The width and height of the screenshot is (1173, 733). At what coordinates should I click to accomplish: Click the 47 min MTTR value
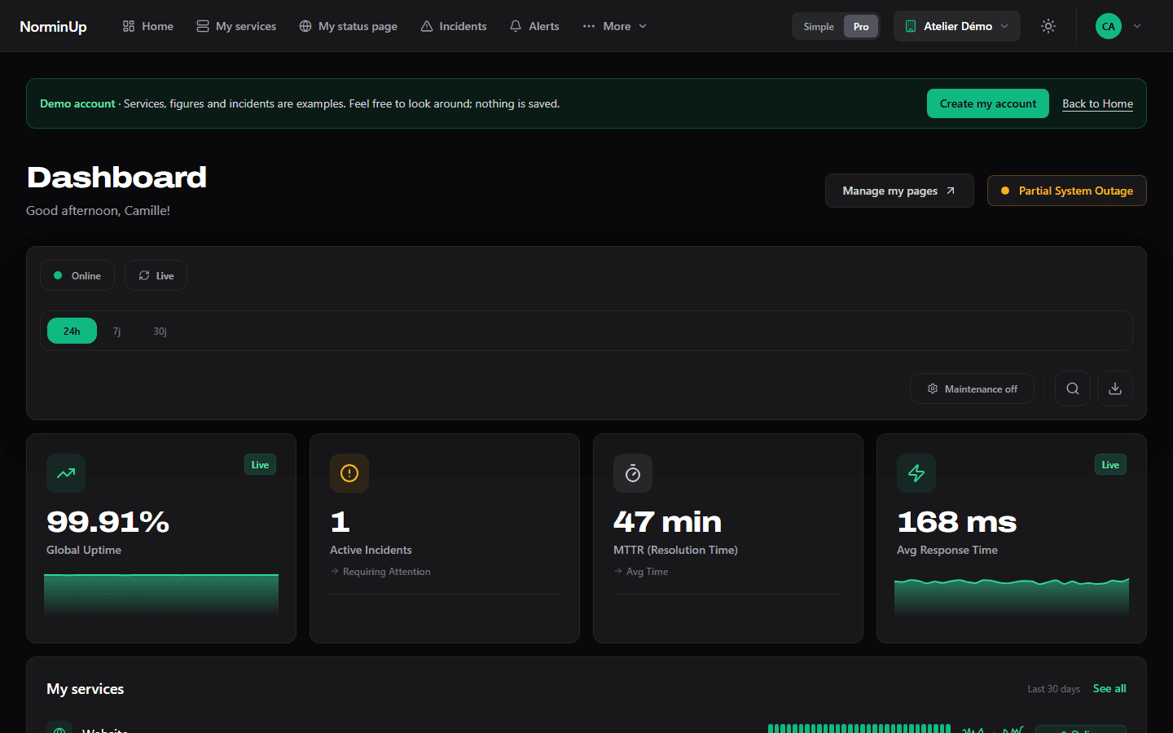[x=667, y=521]
